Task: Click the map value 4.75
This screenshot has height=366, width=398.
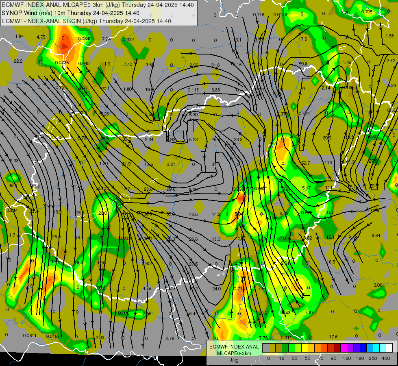Action: click(41, 37)
